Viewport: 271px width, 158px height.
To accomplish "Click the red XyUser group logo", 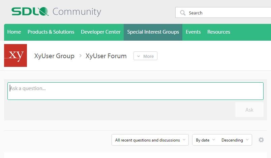I will click(x=16, y=55).
